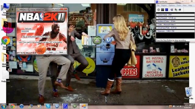Image resolution: width=195 pixels, height=109 pixels.
Task: Click 'Codec : Microsoft Video 1' row
Action: (175, 25)
